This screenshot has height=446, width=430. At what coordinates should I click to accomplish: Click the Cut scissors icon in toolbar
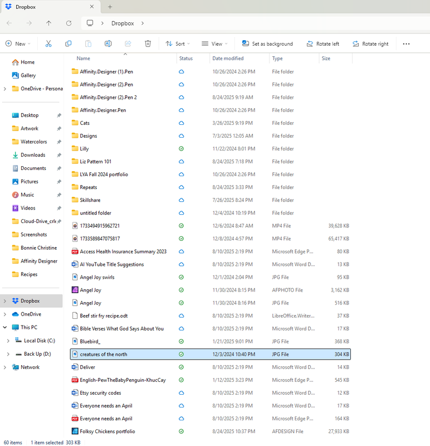[48, 43]
